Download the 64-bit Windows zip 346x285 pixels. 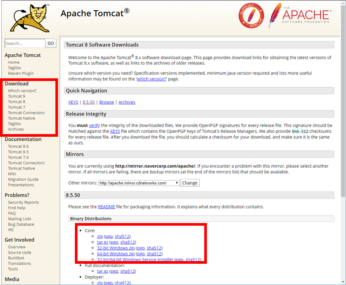pyautogui.click(x=116, y=254)
